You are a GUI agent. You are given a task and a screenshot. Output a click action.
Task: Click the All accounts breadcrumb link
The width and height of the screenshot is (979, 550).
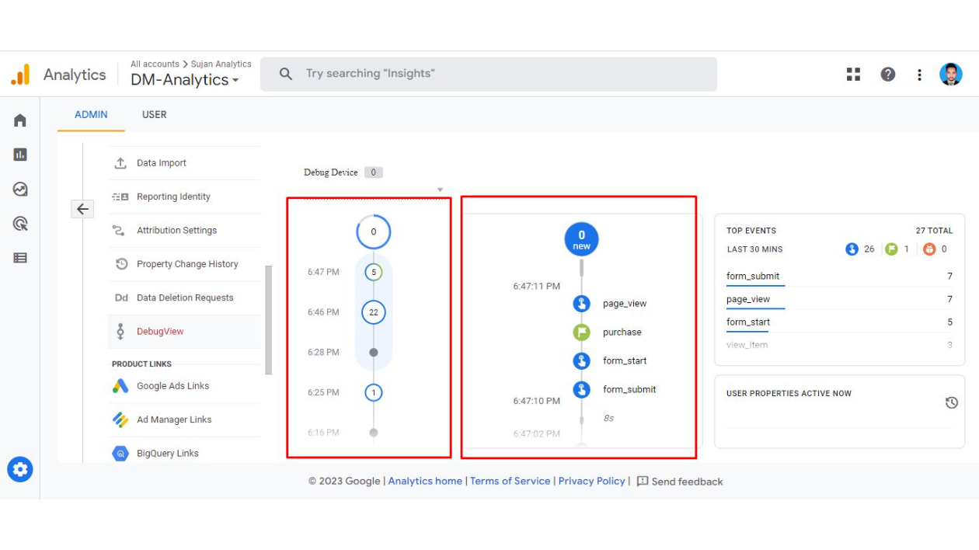tap(155, 64)
